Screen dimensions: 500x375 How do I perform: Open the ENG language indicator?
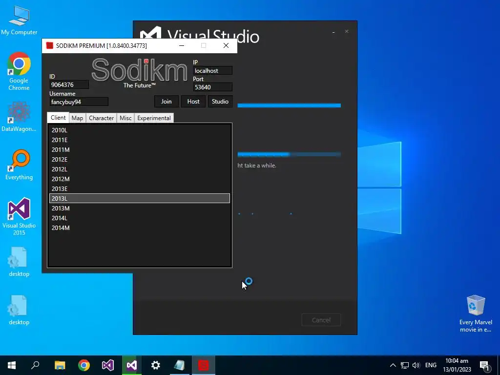click(431, 365)
